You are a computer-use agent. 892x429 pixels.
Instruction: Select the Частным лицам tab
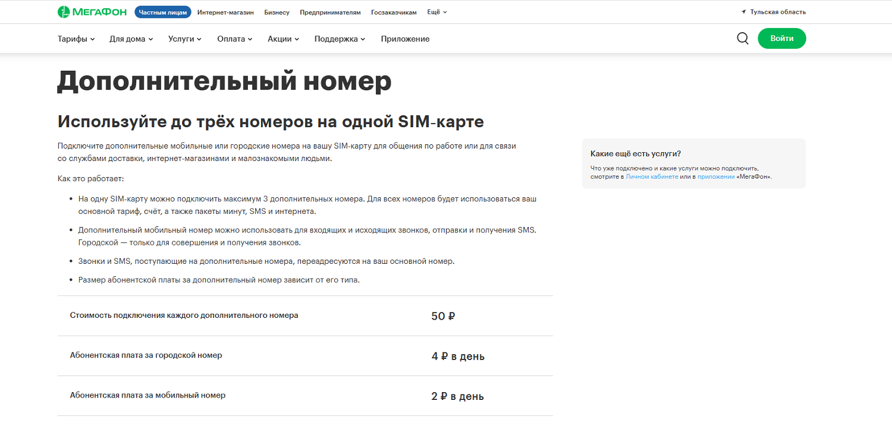click(x=163, y=12)
